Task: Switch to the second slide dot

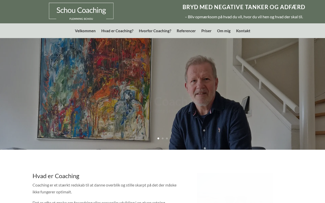Action: [x=163, y=139]
